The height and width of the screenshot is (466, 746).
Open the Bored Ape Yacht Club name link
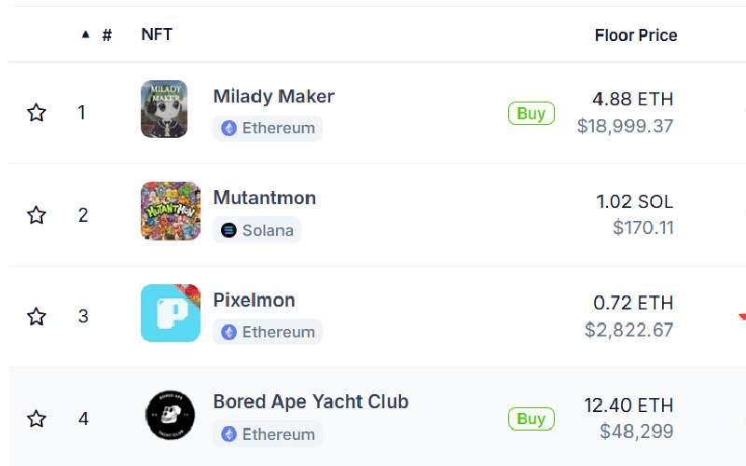click(x=311, y=402)
